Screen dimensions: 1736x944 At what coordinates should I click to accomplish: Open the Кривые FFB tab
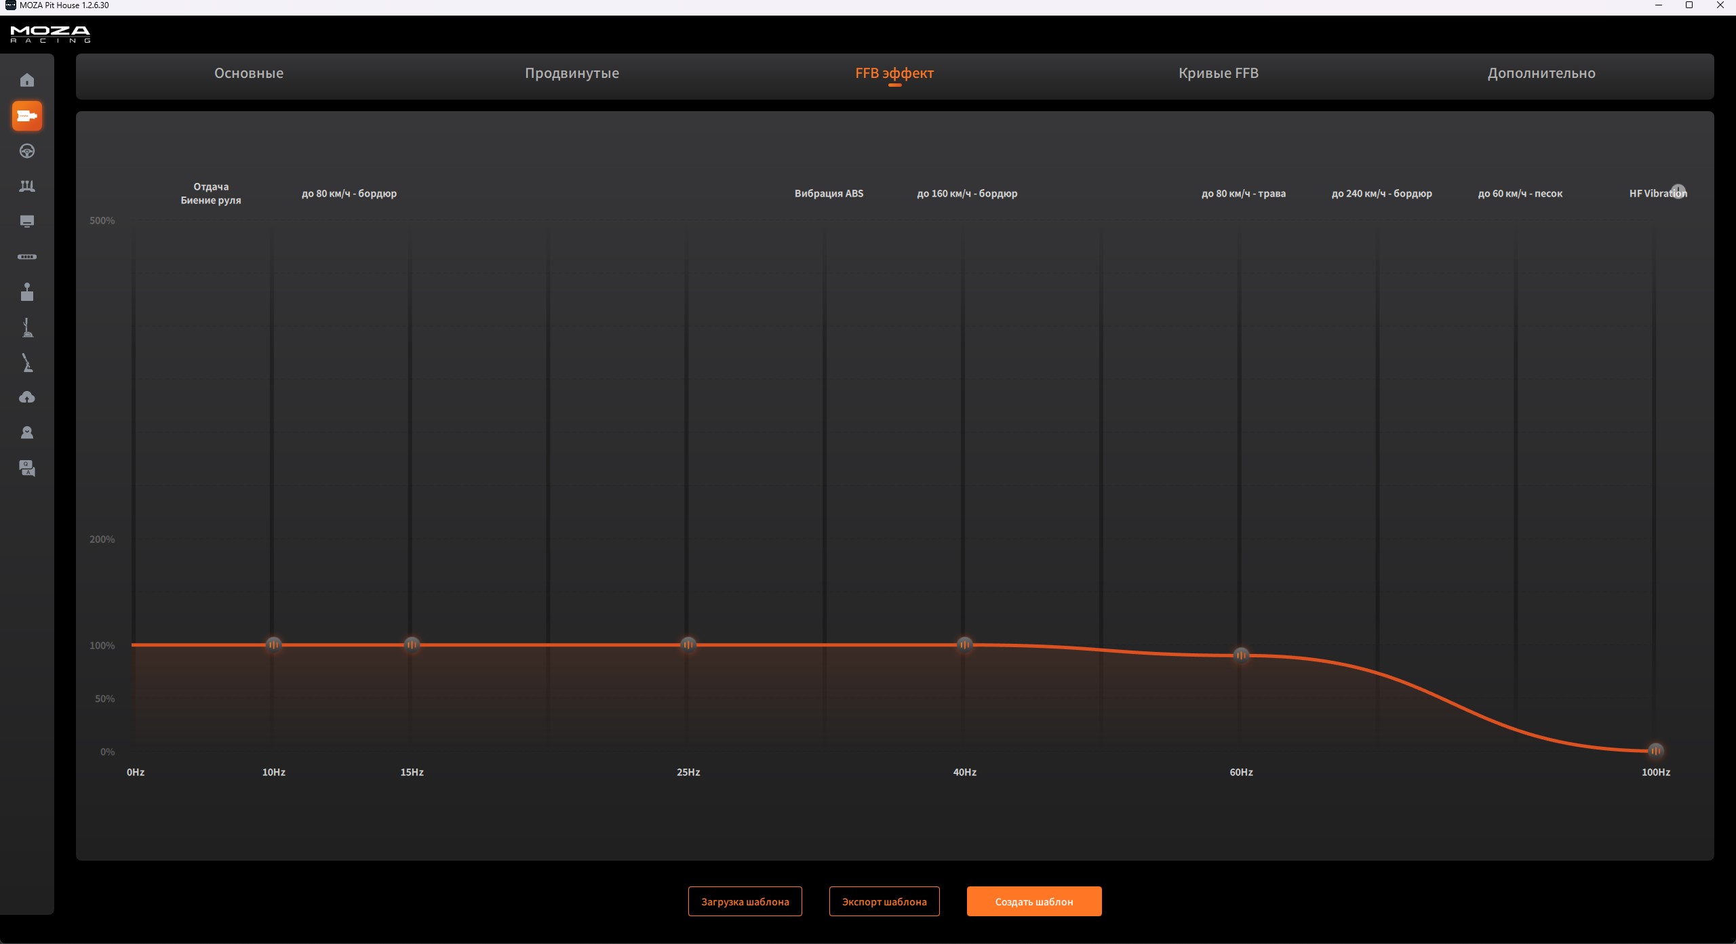point(1219,73)
